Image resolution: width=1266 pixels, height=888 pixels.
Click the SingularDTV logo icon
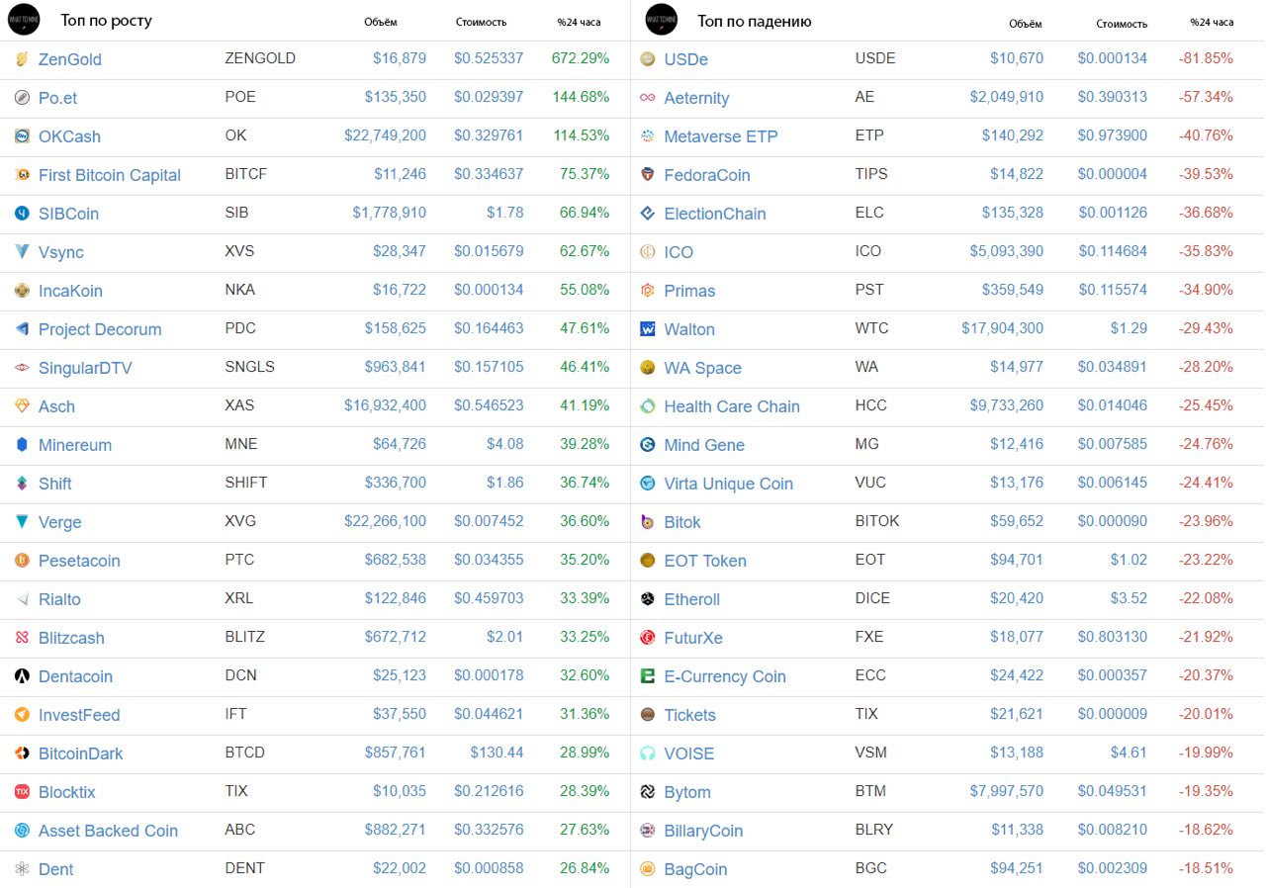coord(22,368)
